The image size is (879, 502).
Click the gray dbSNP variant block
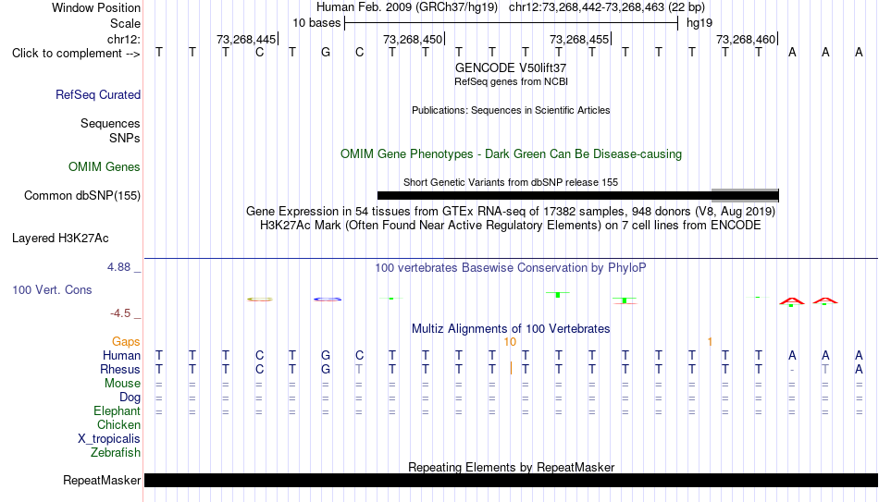[745, 196]
